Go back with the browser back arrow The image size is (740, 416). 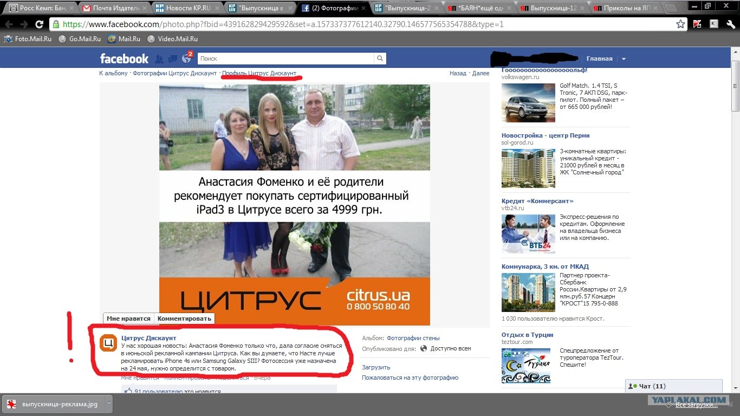click(x=9, y=24)
